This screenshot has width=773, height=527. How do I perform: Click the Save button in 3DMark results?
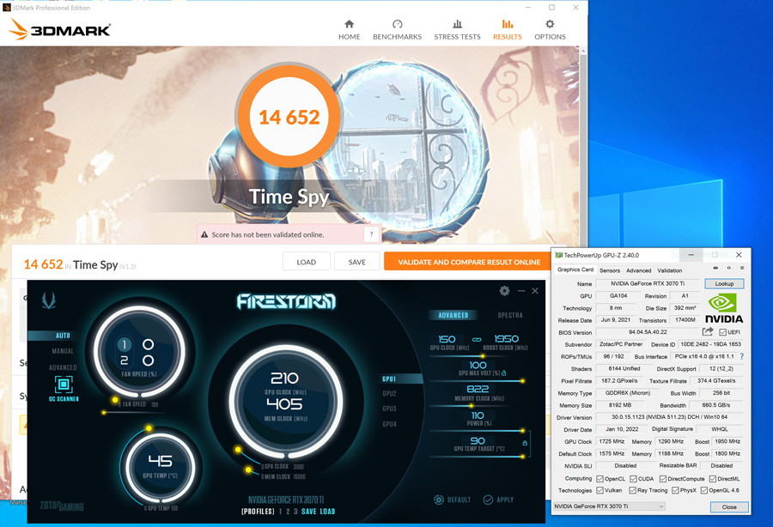357,262
